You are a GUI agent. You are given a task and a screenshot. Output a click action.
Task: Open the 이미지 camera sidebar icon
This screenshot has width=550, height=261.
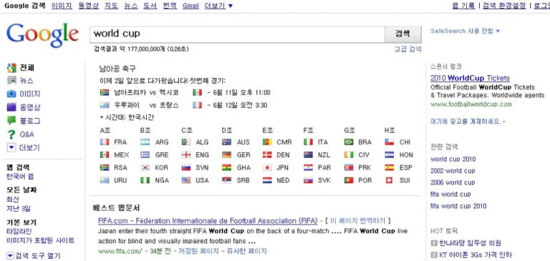point(11,94)
